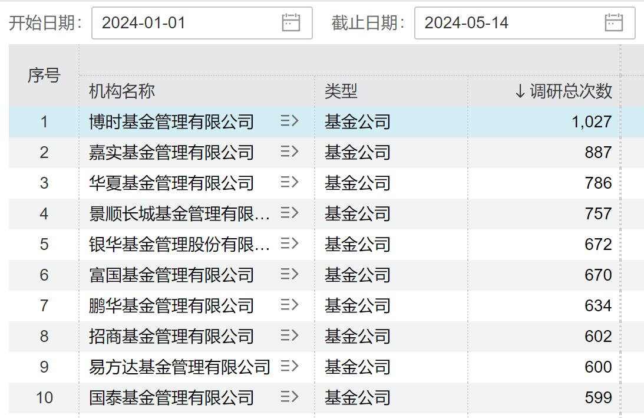Select 易方达基金管理有限公司 name
Viewport: 644px width, 418px height.
pos(180,367)
